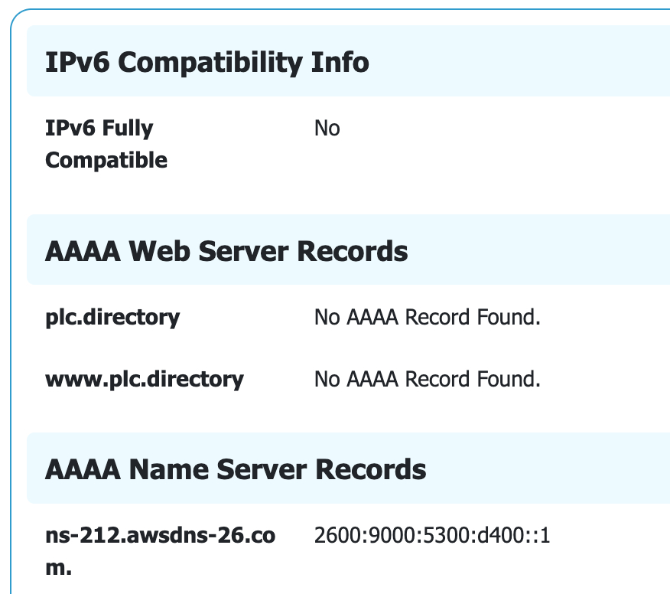Screen dimensions: 670x594
Task: Click the wrapped "m." of the name server
Action: coord(60,570)
